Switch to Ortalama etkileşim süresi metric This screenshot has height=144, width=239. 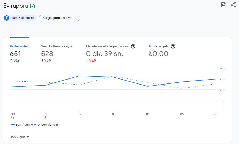[x=110, y=53]
